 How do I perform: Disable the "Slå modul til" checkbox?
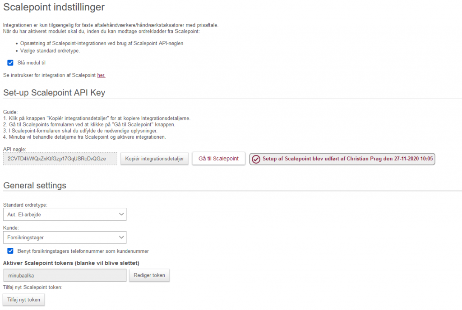point(10,63)
